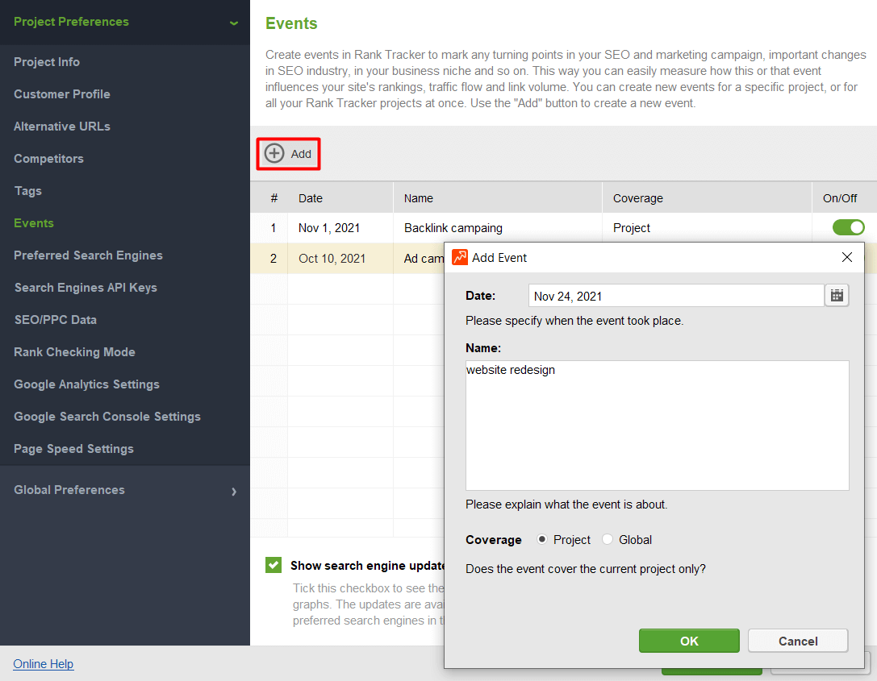
Task: Click OK to save the new event
Action: point(688,640)
